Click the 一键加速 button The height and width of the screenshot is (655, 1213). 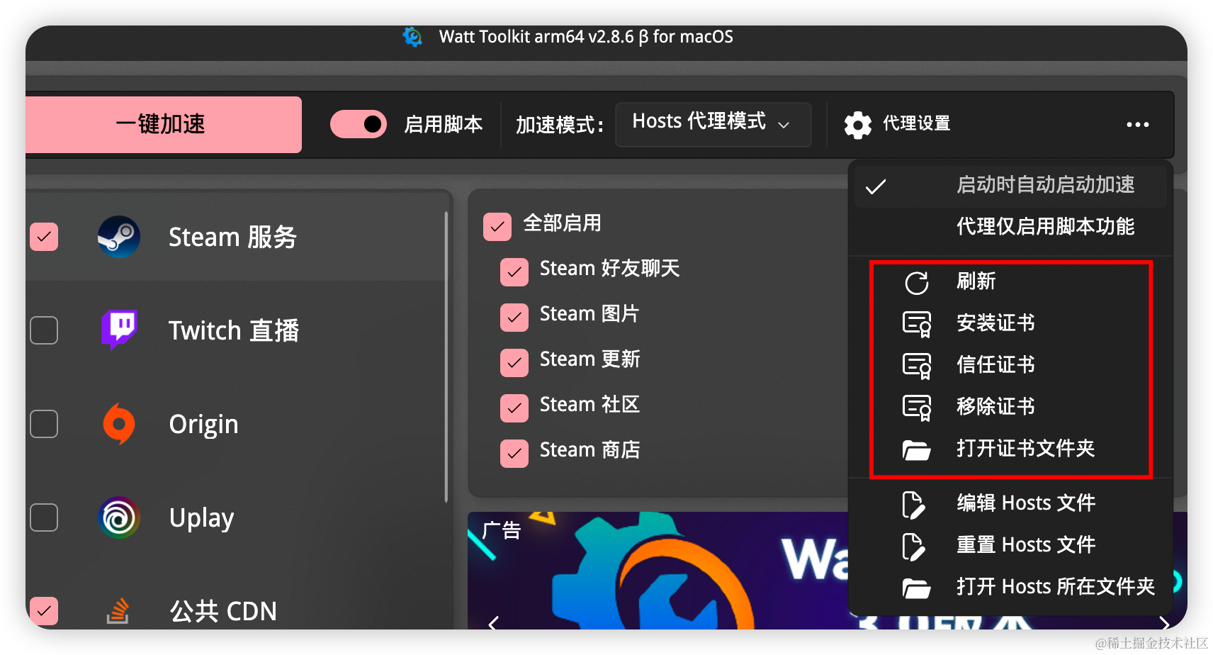tap(164, 125)
